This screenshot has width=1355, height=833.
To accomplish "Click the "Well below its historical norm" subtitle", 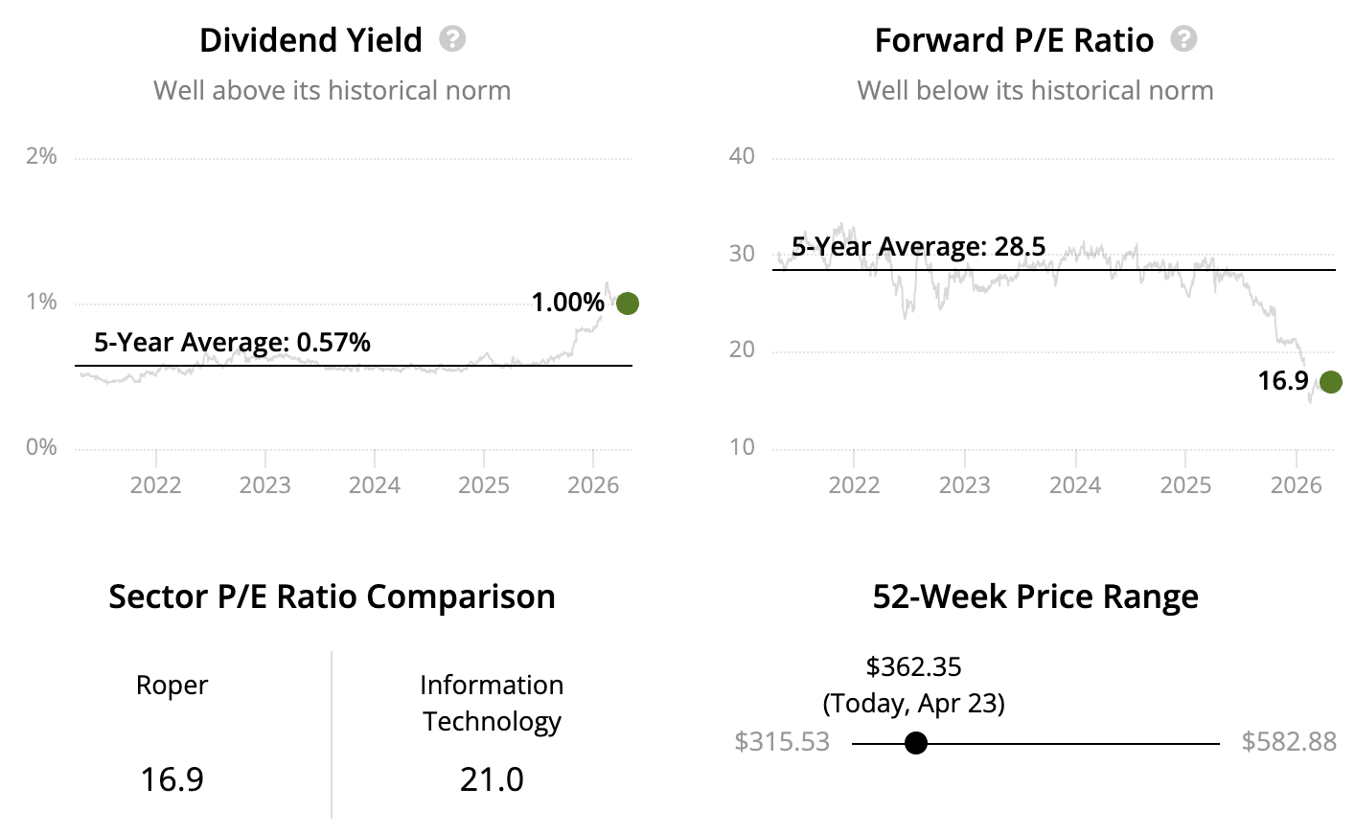I will click(1035, 91).
